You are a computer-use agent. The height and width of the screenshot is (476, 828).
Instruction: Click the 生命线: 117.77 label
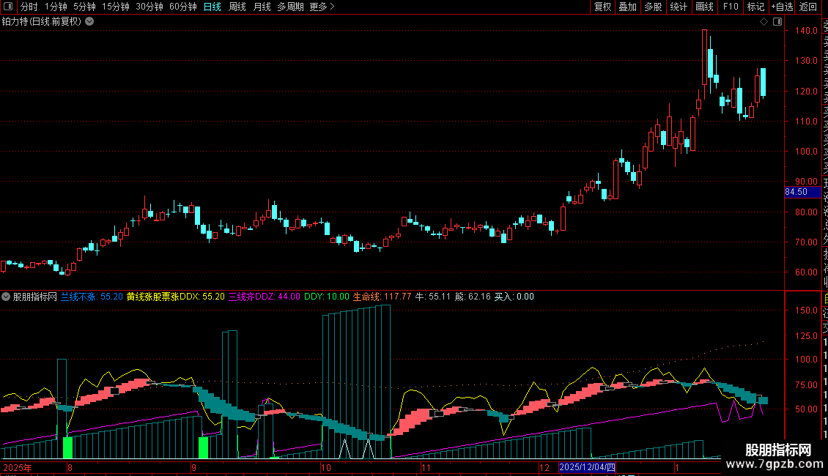[382, 297]
